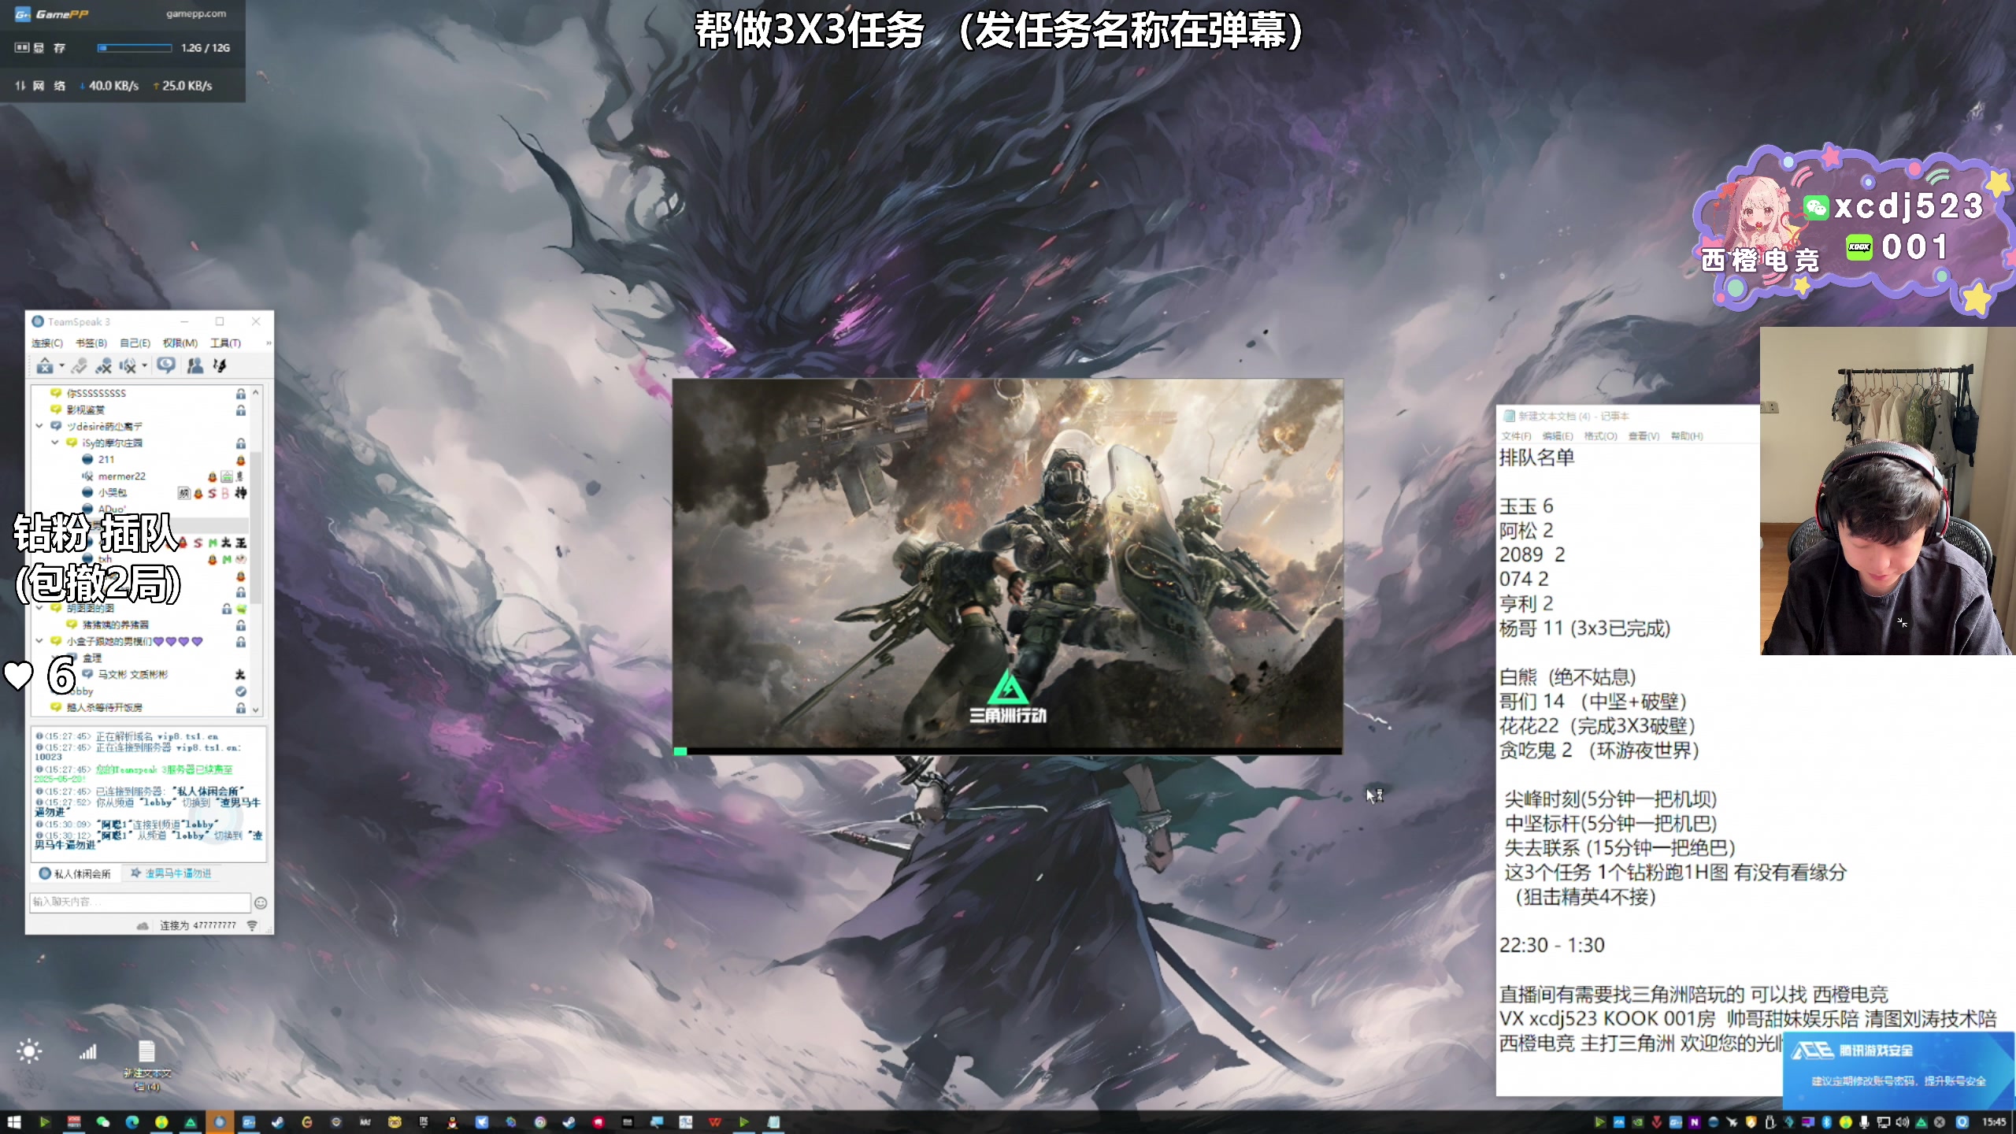Open 帮助(H) menu in Notepad window
Viewport: 2016px width, 1134px height.
1687,435
